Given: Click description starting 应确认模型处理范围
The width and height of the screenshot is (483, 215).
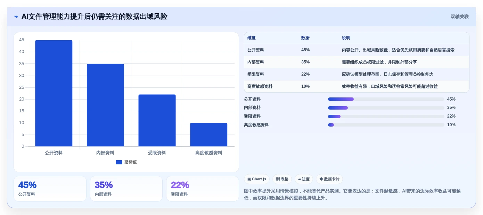Looking at the screenshot, I should coord(388,74).
